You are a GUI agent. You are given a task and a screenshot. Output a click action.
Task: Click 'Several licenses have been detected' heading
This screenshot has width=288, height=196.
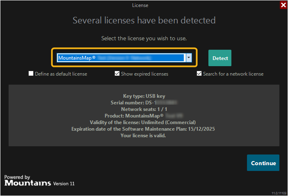point(144,20)
